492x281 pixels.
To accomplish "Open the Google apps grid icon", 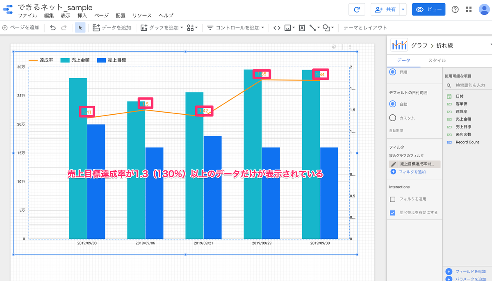I will pos(469,9).
